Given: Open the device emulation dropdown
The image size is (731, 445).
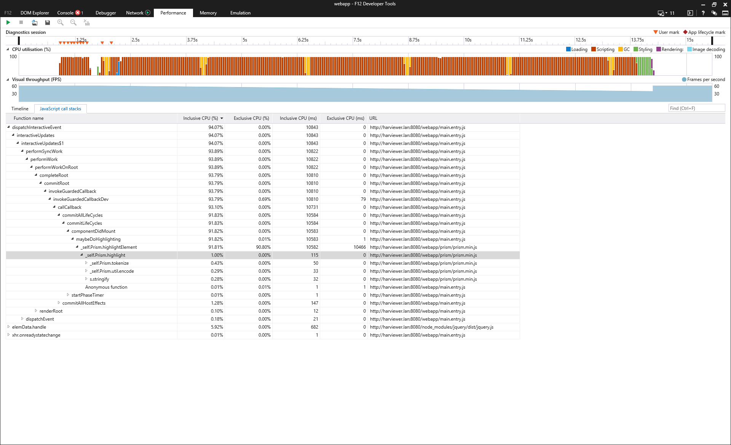Looking at the screenshot, I should click(x=666, y=13).
